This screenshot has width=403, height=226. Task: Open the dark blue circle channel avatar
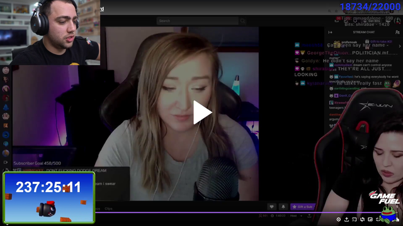pyautogui.click(x=6, y=135)
